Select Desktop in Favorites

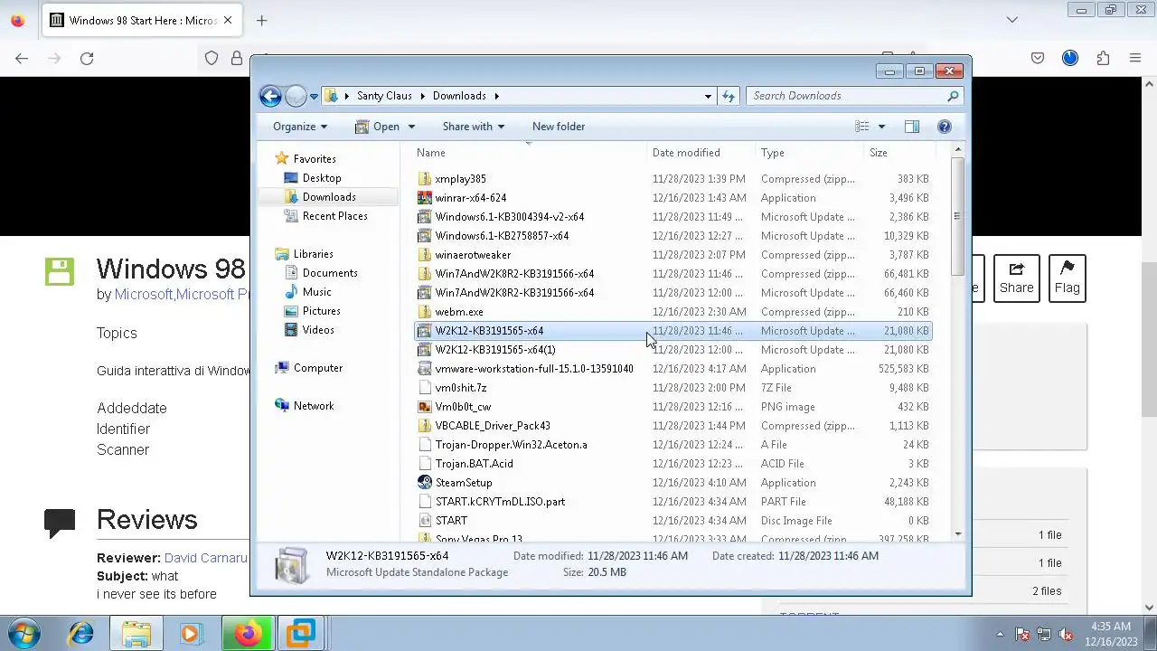pyautogui.click(x=322, y=178)
